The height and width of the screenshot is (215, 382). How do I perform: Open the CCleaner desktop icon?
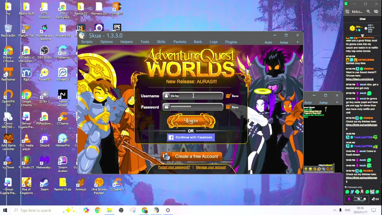63,119
